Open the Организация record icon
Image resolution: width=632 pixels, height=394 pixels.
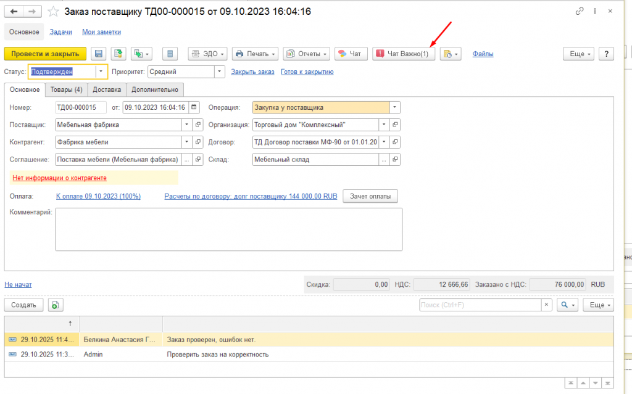pyautogui.click(x=395, y=125)
